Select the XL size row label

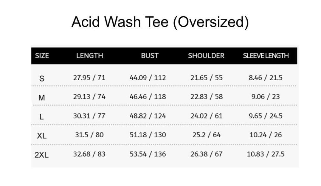tap(42, 136)
